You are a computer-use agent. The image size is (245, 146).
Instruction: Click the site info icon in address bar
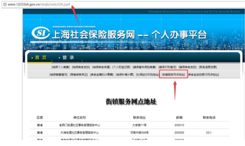[5, 5]
